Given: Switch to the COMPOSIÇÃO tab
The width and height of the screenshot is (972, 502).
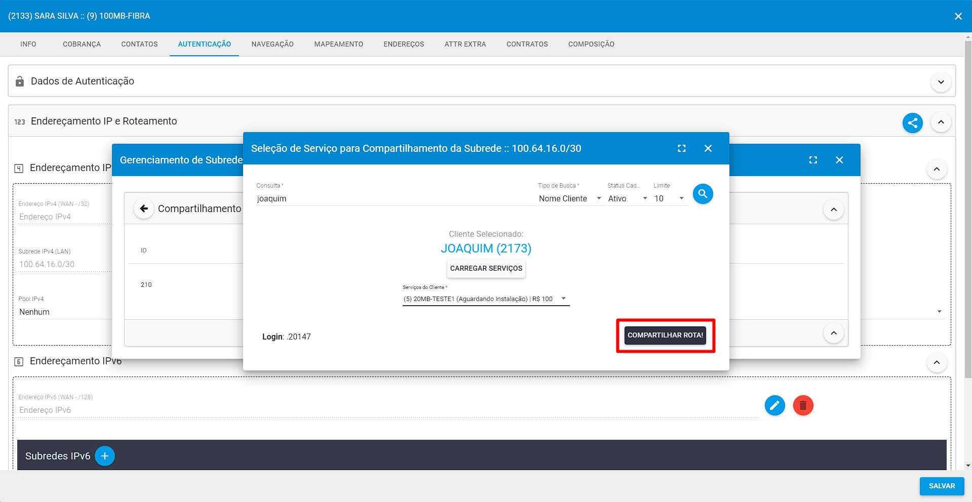Looking at the screenshot, I should (591, 44).
